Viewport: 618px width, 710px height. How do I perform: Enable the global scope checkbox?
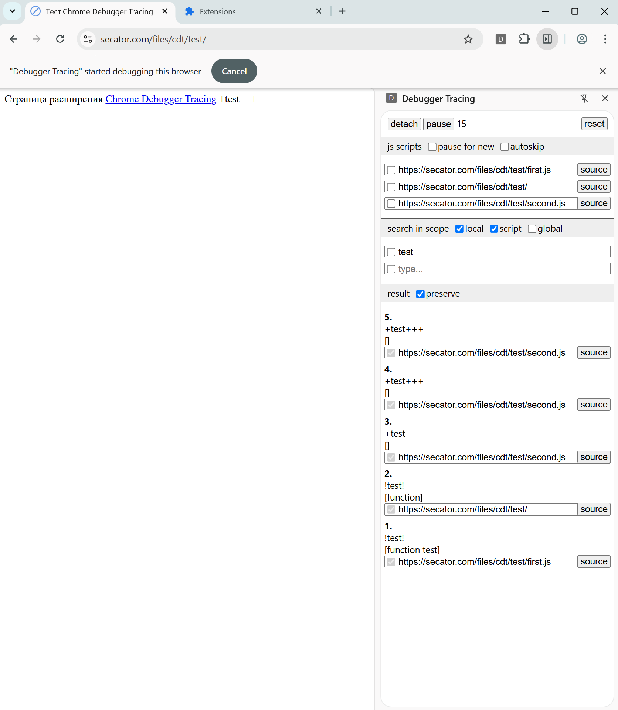tap(532, 229)
